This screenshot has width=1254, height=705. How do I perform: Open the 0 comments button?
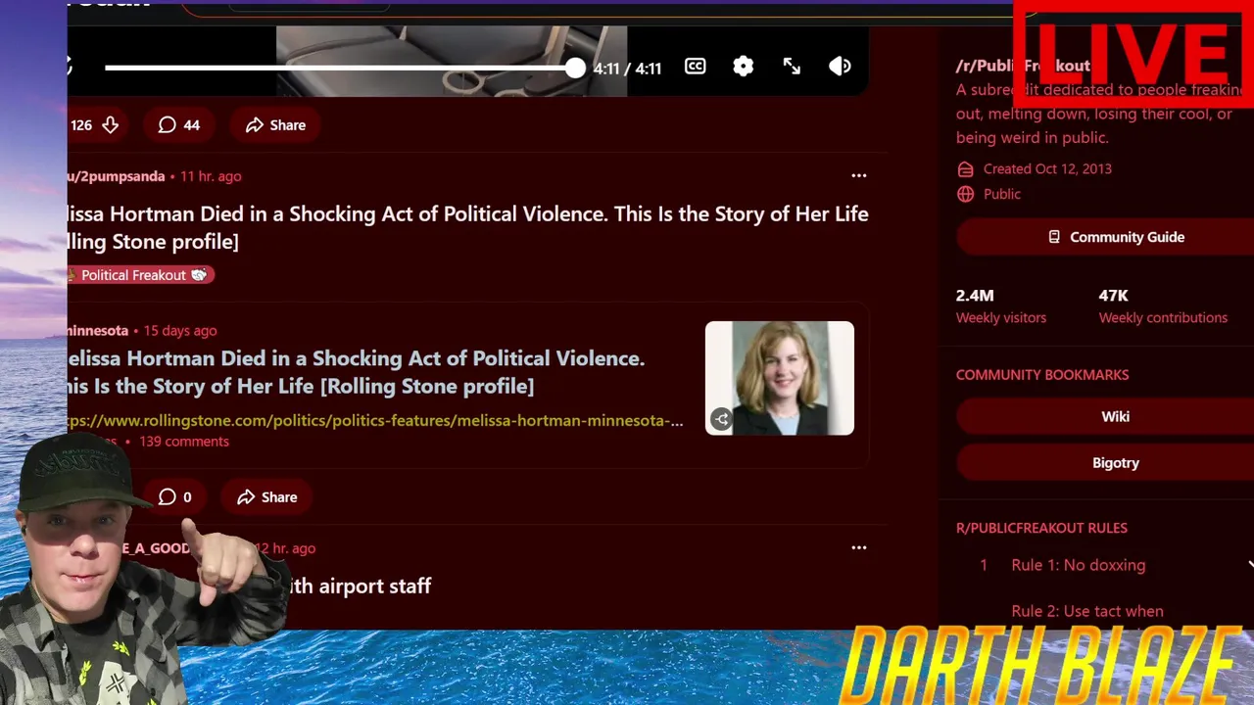pos(174,497)
